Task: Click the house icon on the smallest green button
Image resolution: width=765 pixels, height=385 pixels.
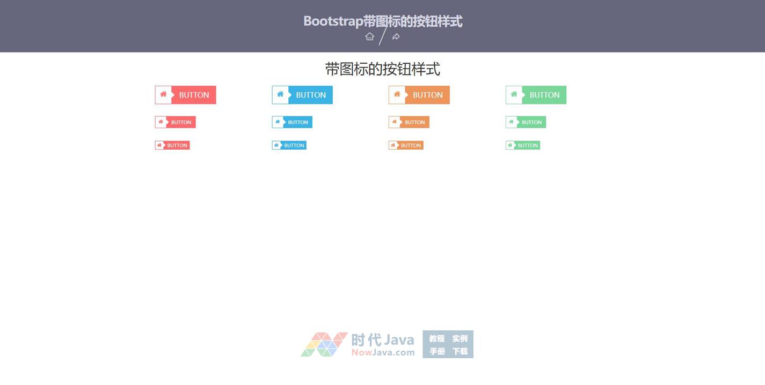Action: pos(510,145)
